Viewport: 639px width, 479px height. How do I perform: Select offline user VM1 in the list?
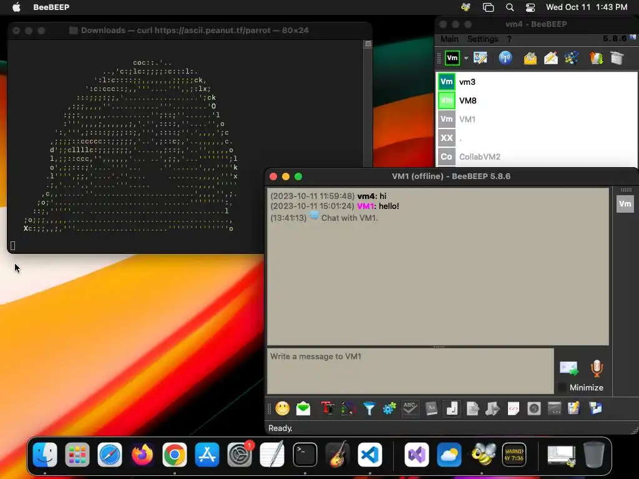[537, 119]
